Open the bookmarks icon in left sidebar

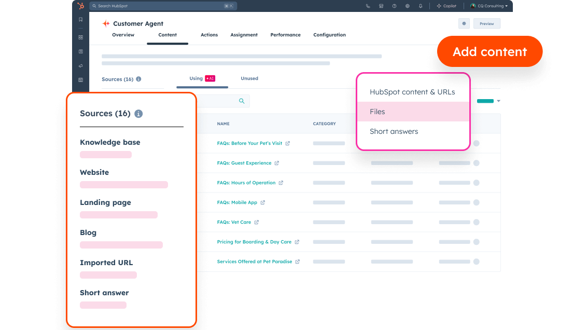coord(80,20)
